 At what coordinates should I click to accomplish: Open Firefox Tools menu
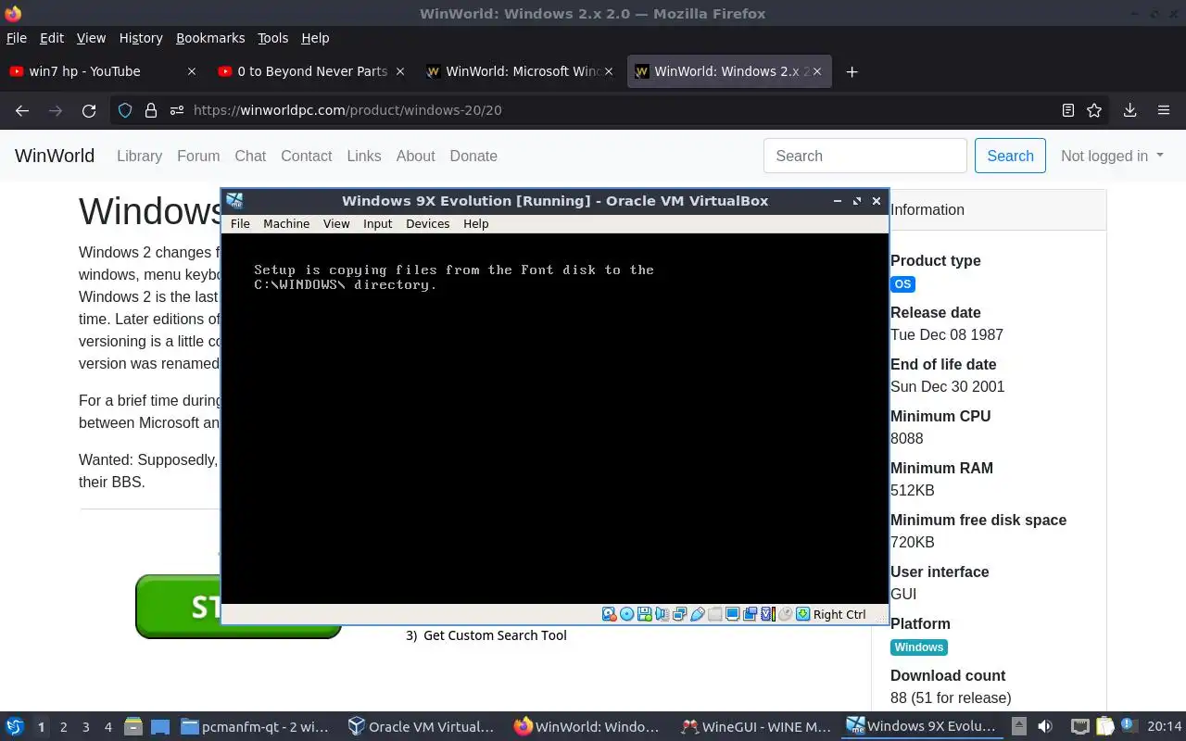click(x=272, y=38)
